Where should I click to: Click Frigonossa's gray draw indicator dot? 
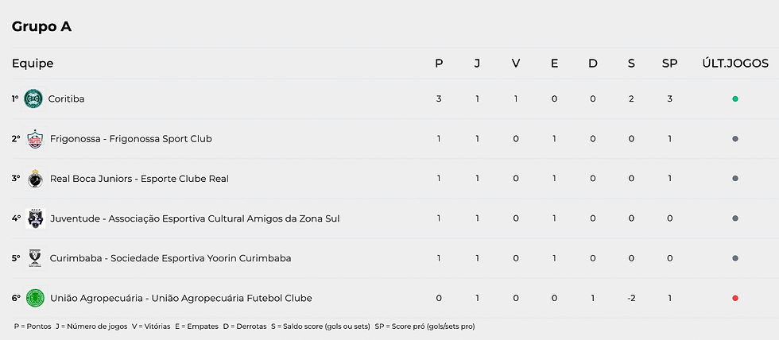pos(735,139)
